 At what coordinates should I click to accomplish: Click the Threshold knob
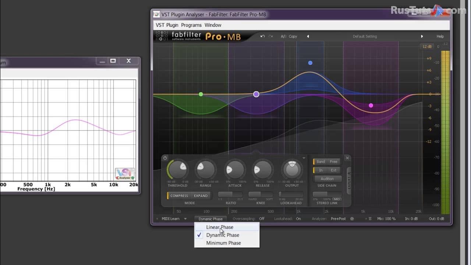(178, 170)
